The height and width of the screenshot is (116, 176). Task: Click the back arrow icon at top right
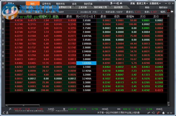click(172, 11)
